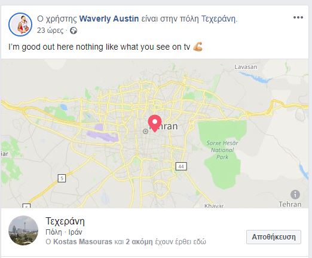
Task: Click Waverly Austin's profile picture
Action: (20, 25)
